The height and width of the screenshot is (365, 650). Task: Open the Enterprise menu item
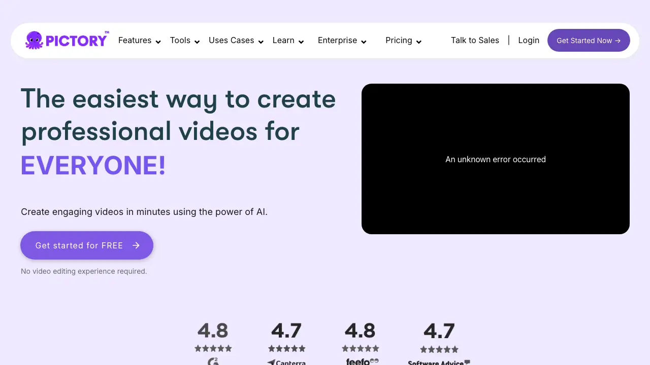337,41
